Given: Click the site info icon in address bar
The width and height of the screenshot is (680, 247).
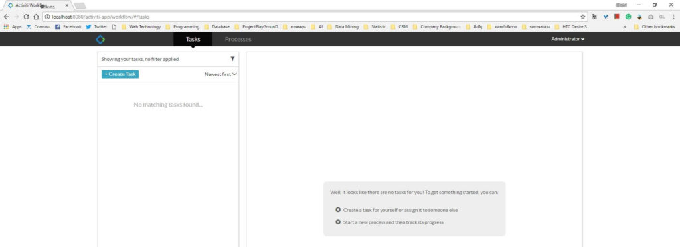Looking at the screenshot, I should tap(47, 17).
